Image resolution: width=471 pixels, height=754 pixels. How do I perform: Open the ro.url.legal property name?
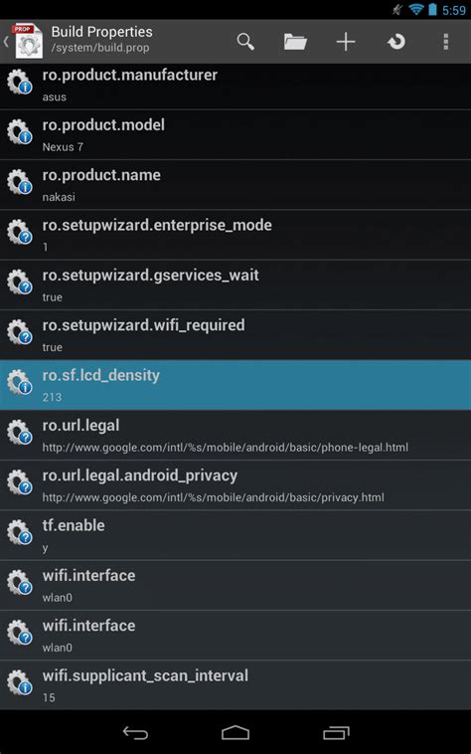(x=80, y=426)
